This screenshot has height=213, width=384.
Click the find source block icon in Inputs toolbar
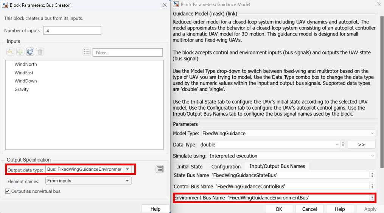[x=10, y=52]
